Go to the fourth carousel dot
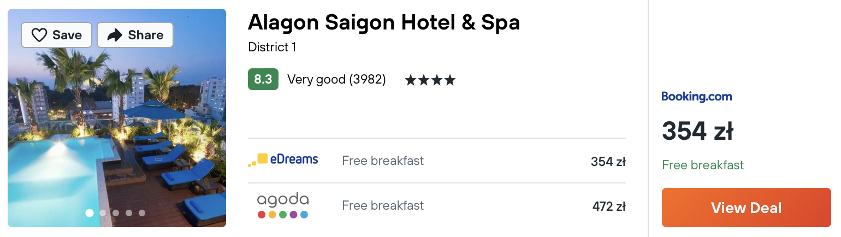This screenshot has height=237, width=841. [129, 213]
